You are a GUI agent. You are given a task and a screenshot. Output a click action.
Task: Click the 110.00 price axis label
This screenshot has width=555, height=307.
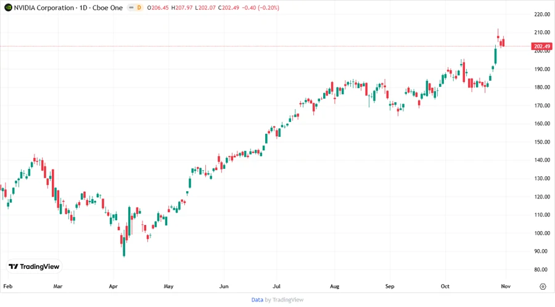tap(542, 215)
